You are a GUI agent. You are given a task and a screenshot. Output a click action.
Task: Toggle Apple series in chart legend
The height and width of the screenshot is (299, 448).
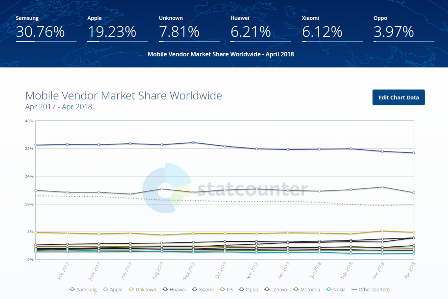tap(112, 289)
